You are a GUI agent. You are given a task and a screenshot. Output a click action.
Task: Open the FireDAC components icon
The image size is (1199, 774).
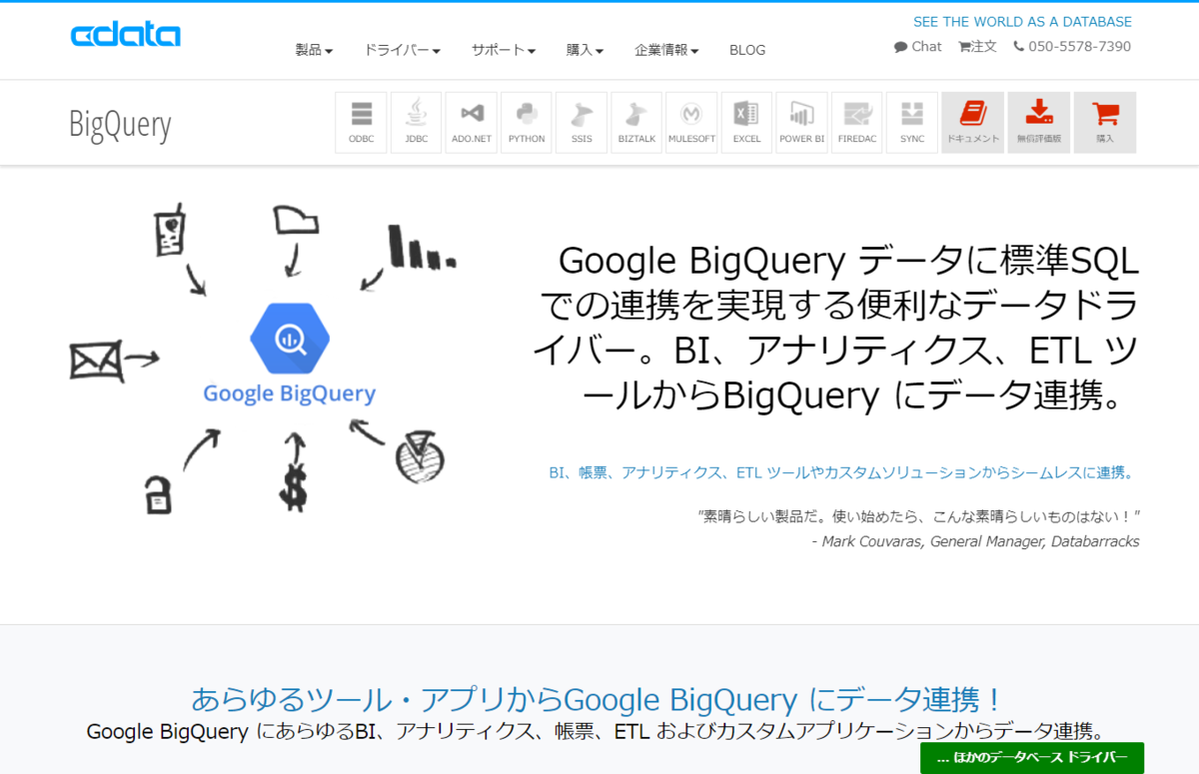click(x=857, y=122)
